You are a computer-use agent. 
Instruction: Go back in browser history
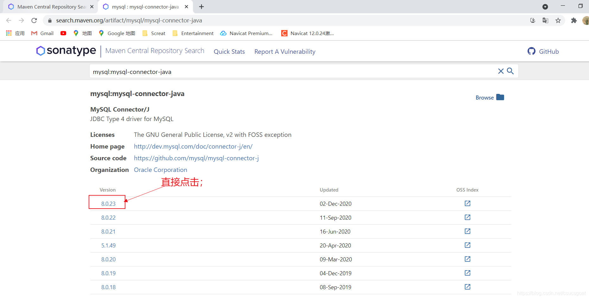click(9, 21)
